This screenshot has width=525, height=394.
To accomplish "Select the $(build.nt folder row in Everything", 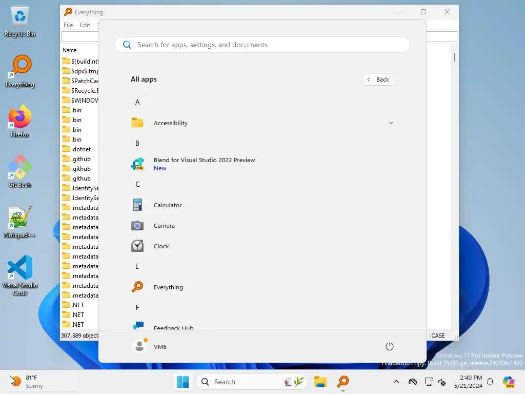I will 80,62.
